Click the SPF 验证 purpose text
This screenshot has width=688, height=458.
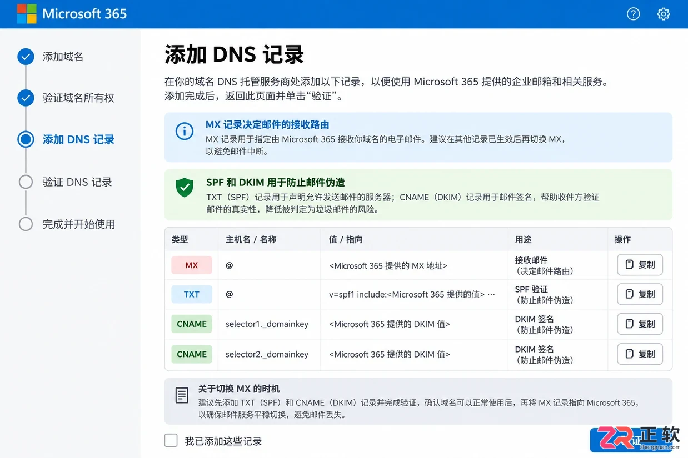[x=531, y=289]
